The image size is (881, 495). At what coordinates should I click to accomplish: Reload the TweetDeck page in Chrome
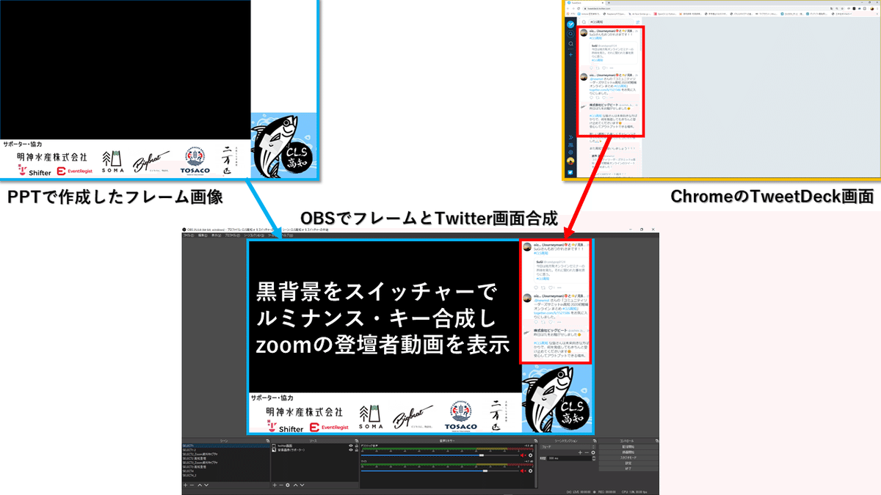[579, 9]
